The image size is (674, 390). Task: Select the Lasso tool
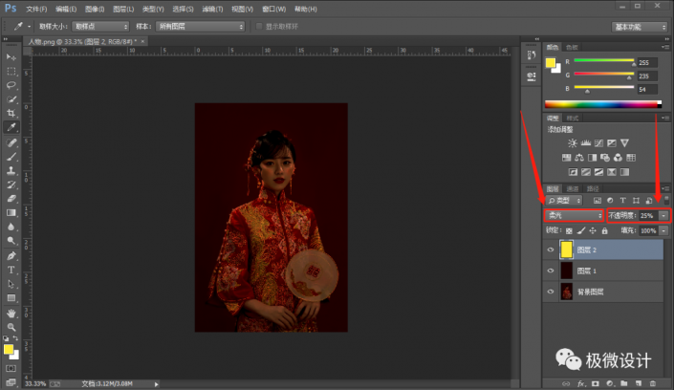pos(11,84)
